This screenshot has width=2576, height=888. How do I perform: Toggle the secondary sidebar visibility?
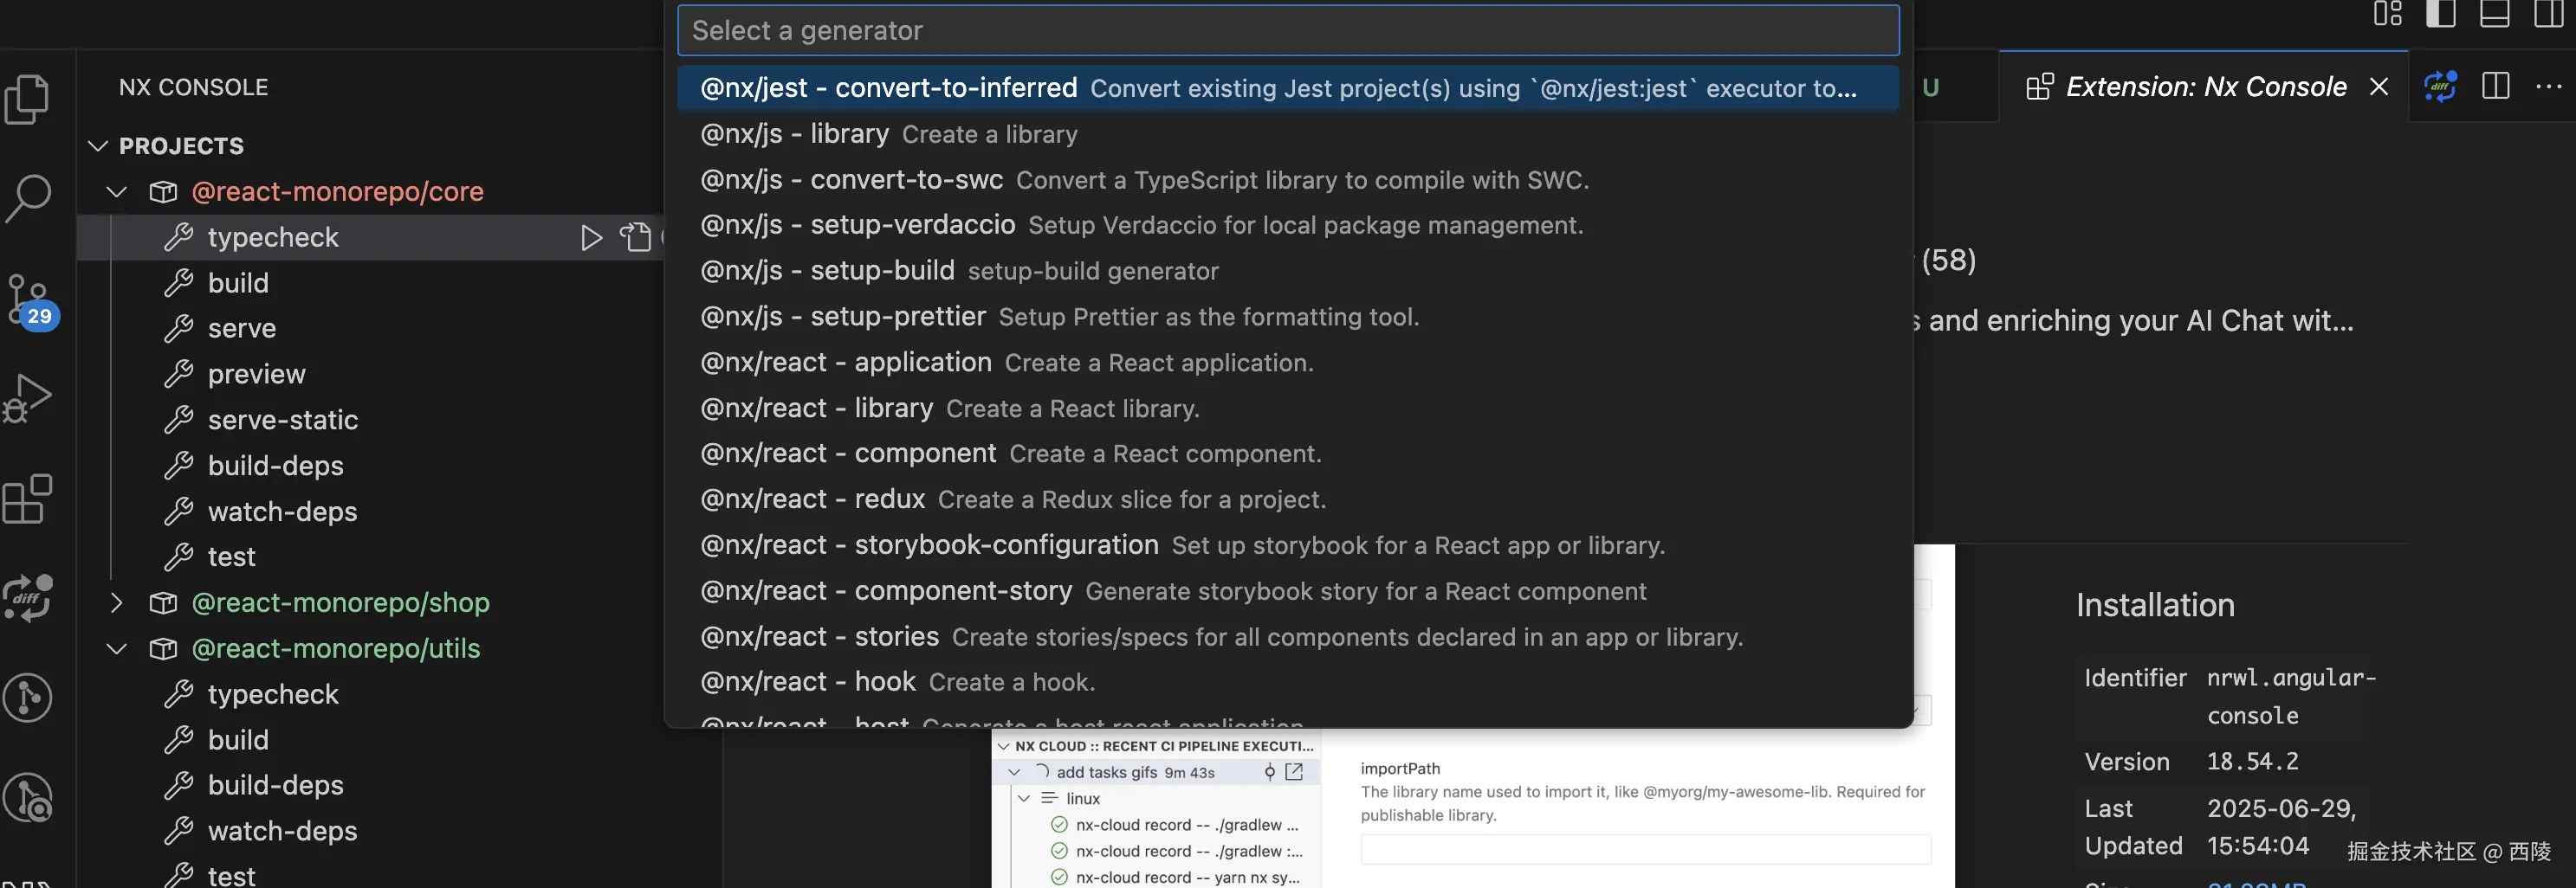pos(2548,14)
